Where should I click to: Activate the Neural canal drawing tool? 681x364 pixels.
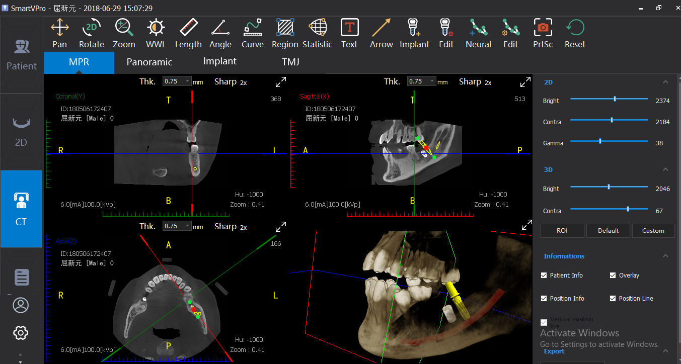[x=478, y=33]
